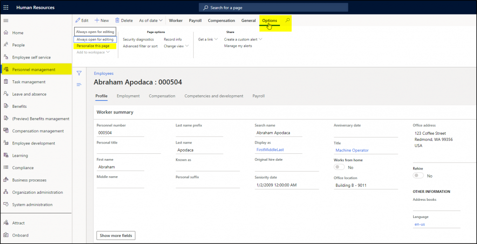Show the related list lines icon
Screen dimensions: 477x244
[x=79, y=84]
